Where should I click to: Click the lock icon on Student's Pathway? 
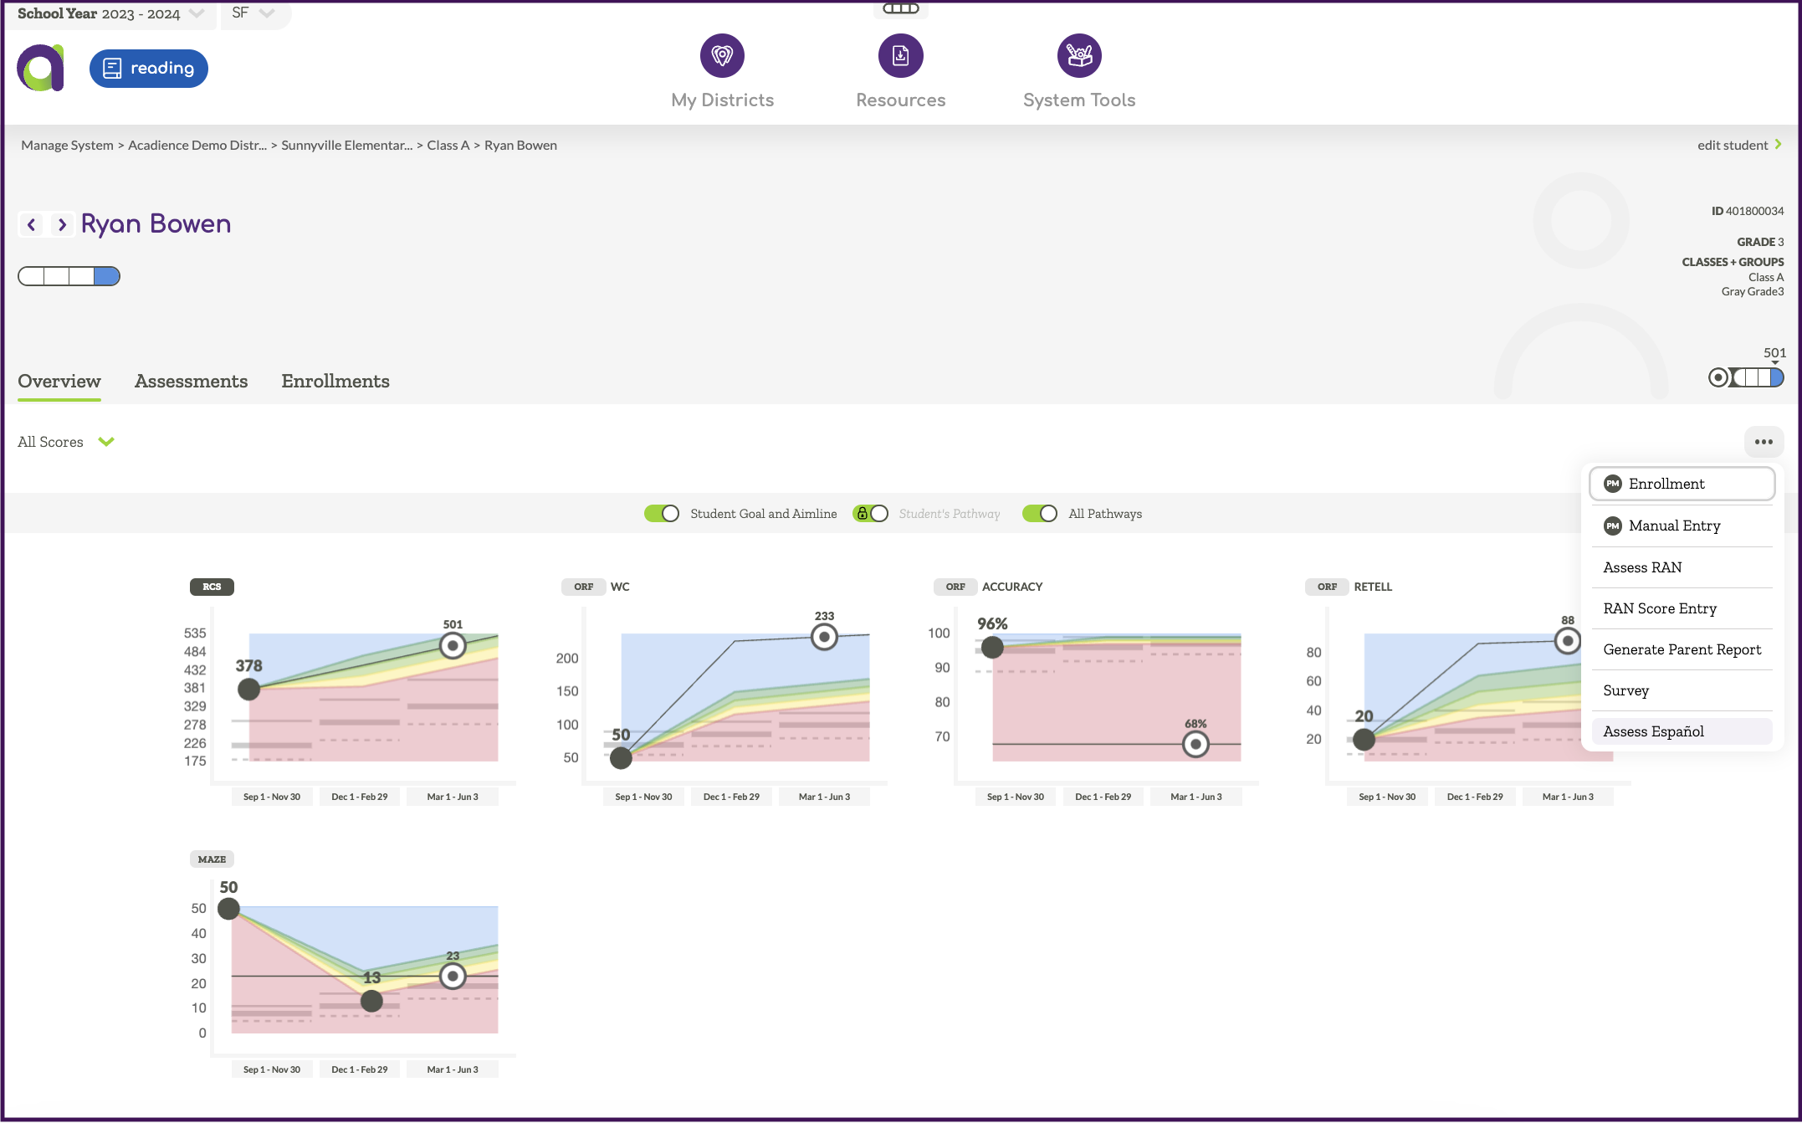(x=862, y=513)
